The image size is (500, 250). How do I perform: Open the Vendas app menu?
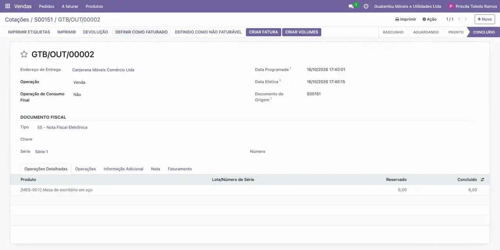click(23, 6)
